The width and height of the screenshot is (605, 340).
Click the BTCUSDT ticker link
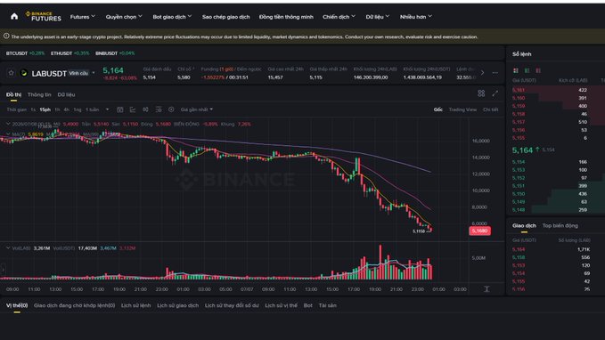(25, 53)
